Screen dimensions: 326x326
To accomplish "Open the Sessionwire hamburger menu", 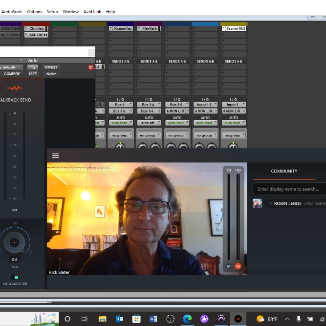I will 55,155.
